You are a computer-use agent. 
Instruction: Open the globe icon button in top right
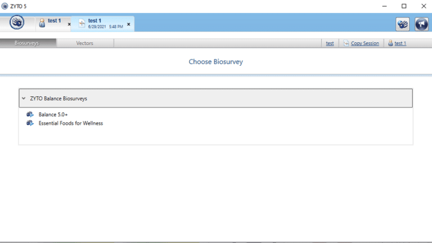[421, 24]
